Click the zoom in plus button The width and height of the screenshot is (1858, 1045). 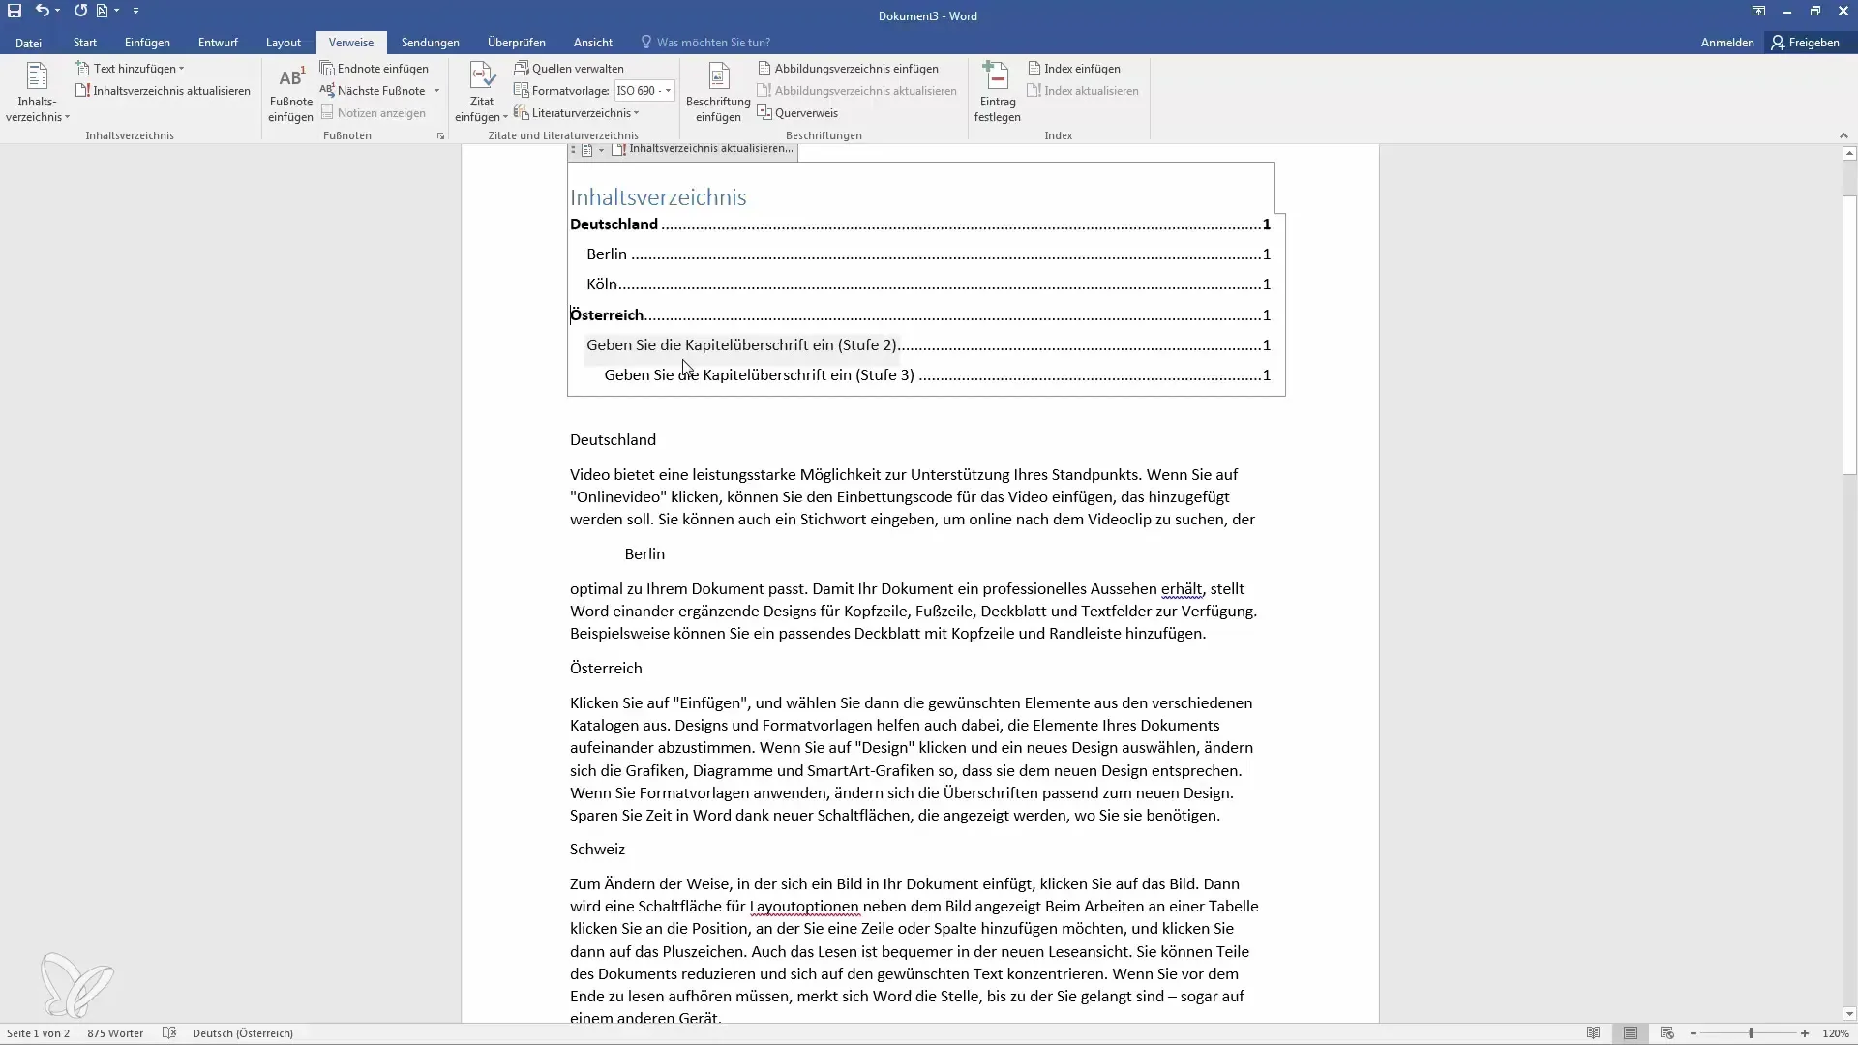click(x=1805, y=1033)
